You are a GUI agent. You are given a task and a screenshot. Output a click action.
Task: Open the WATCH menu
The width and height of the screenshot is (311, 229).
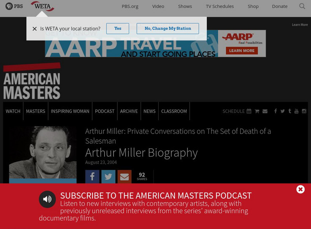pos(13,111)
